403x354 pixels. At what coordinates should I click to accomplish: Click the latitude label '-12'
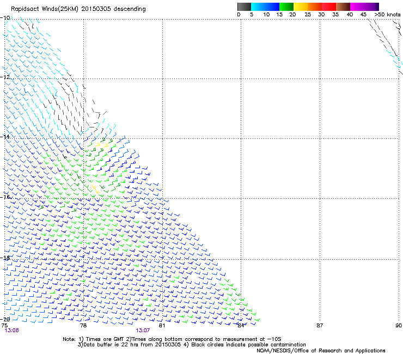[5, 77]
